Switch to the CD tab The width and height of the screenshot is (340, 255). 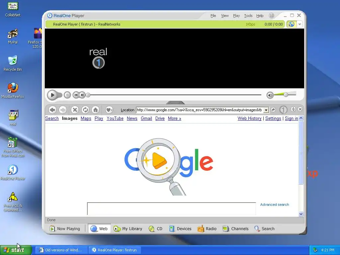155,228
